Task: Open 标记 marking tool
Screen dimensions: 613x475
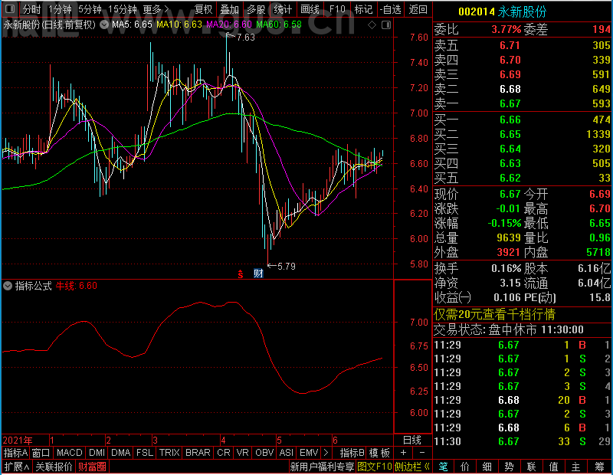Action: (363, 9)
